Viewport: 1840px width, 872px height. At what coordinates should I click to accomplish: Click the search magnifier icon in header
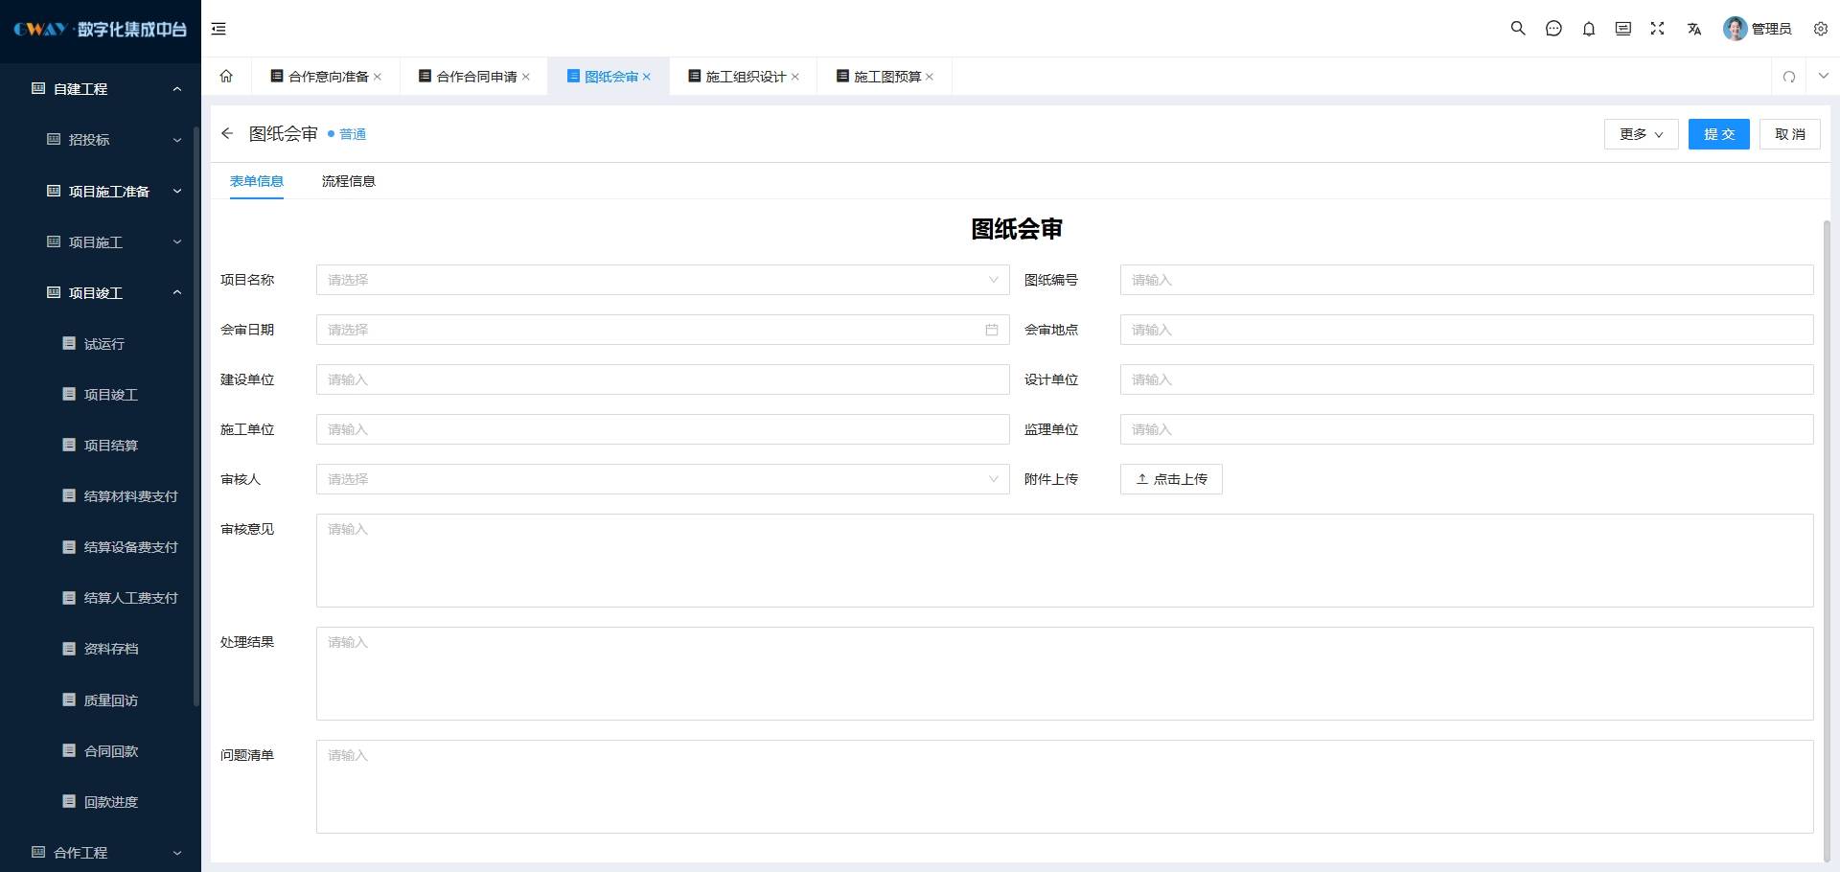tap(1518, 29)
